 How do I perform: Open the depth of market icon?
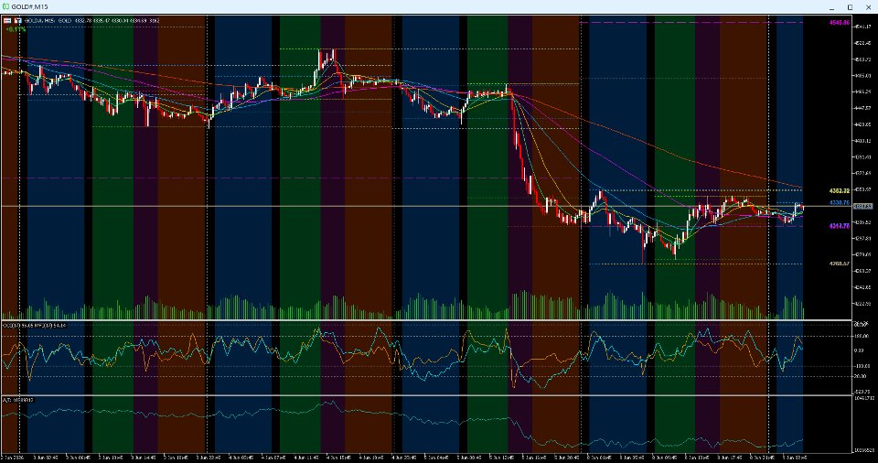(x=18, y=21)
